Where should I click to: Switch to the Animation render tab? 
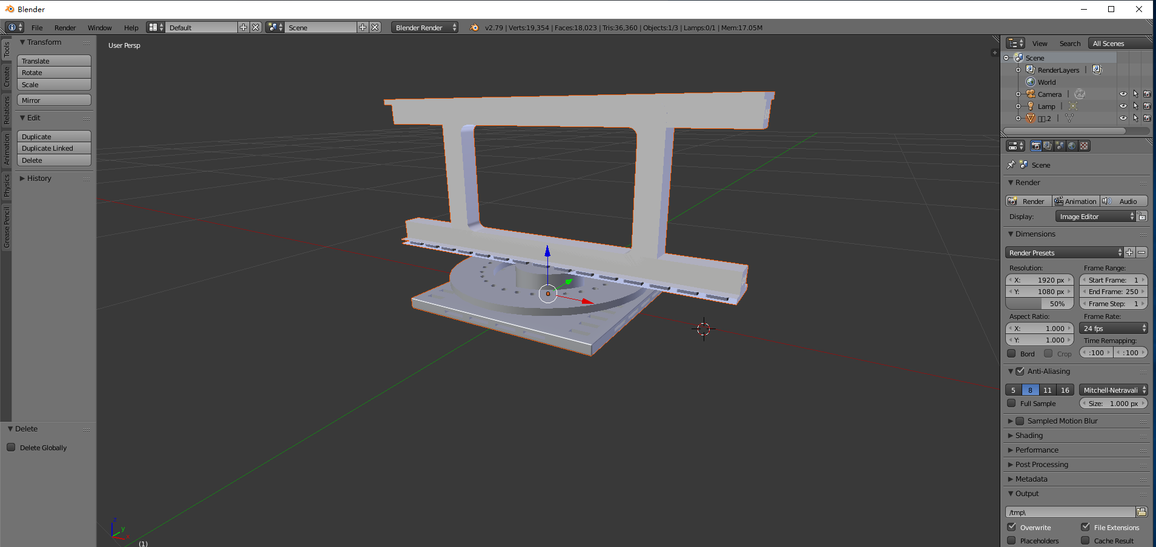click(1076, 201)
